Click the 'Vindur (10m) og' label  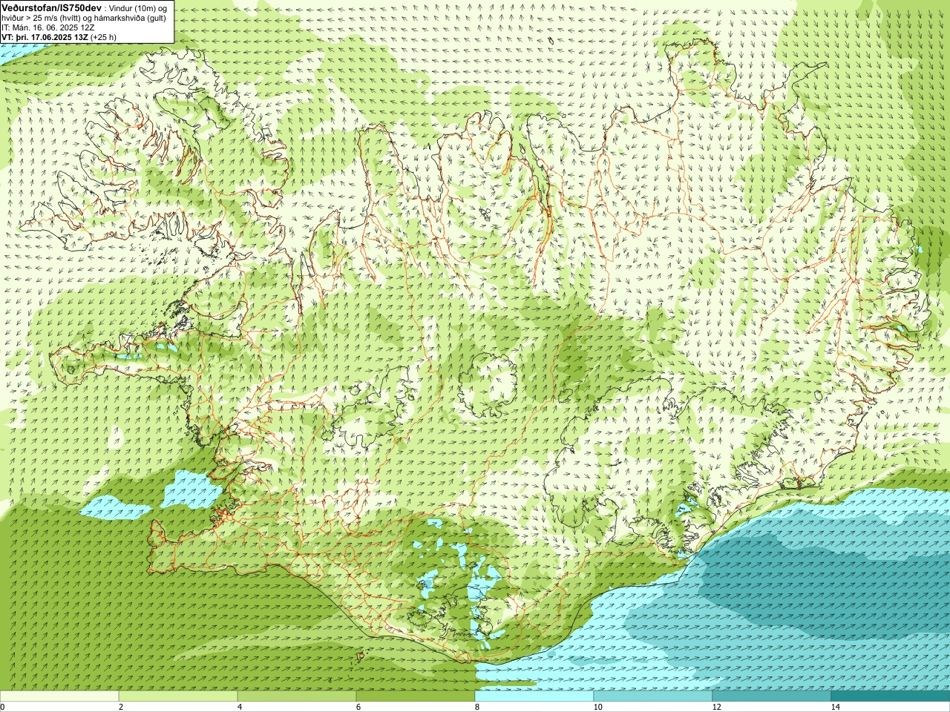(x=138, y=7)
